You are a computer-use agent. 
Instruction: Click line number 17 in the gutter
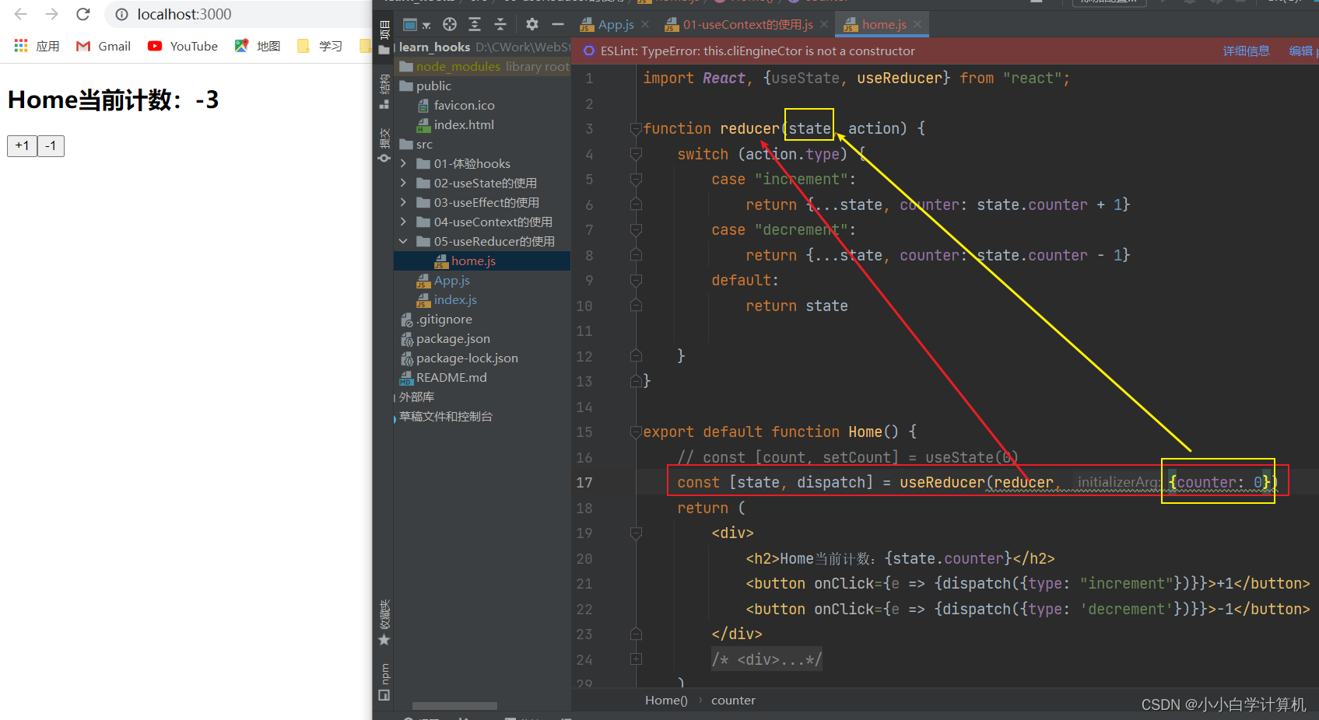(584, 483)
